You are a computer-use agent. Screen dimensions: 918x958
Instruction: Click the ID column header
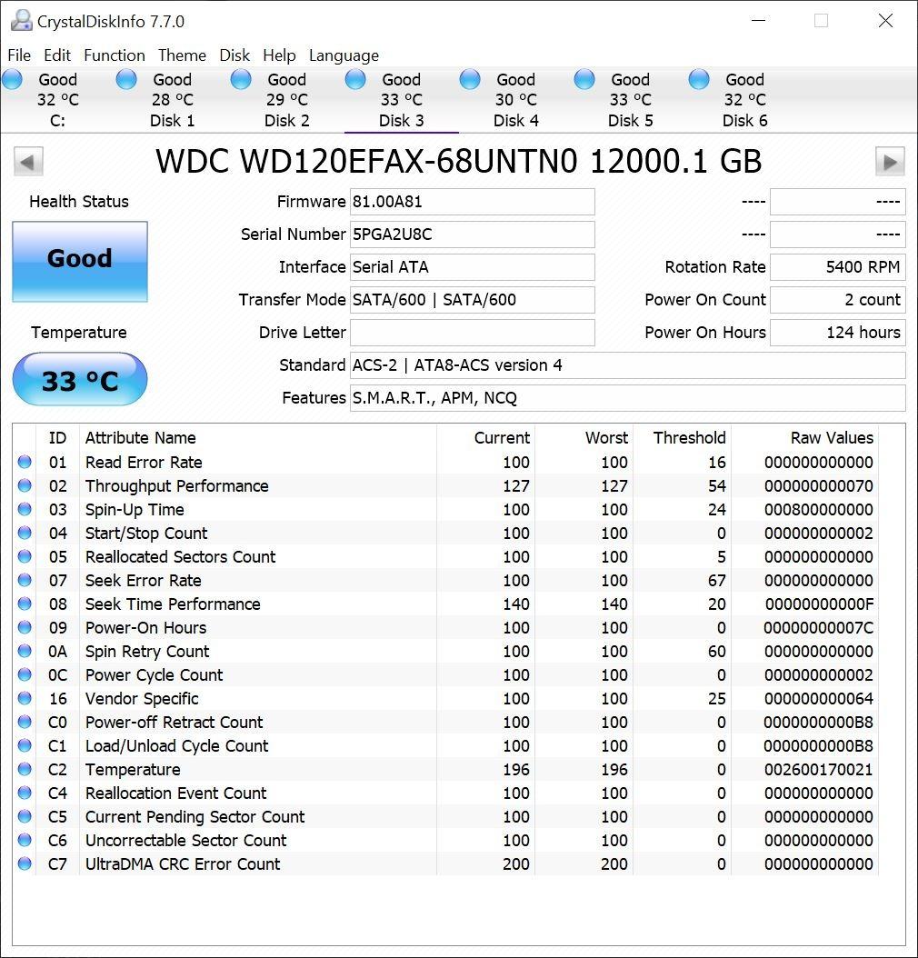(57, 437)
